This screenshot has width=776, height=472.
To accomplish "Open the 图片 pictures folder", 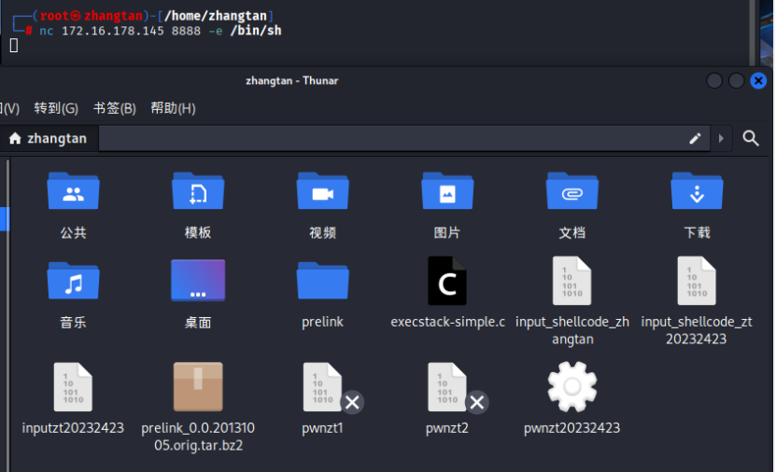I will [447, 191].
